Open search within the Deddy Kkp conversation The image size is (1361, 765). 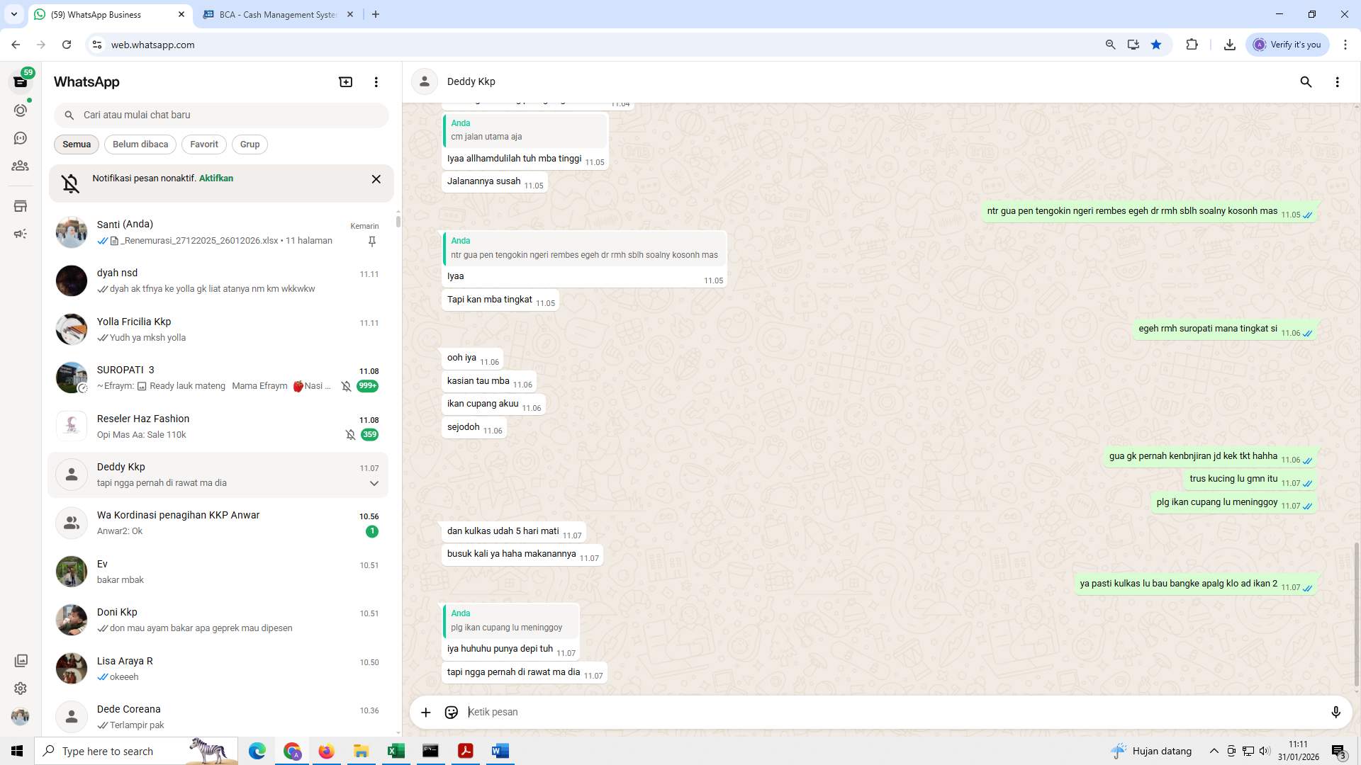click(x=1306, y=82)
